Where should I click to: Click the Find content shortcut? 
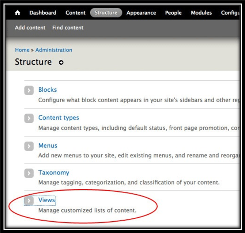point(68,28)
